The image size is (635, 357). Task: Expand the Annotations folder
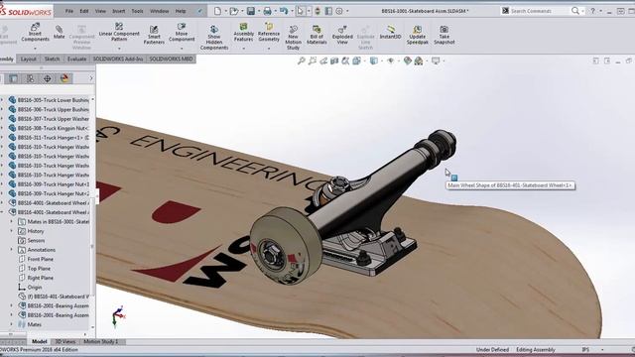[12, 249]
